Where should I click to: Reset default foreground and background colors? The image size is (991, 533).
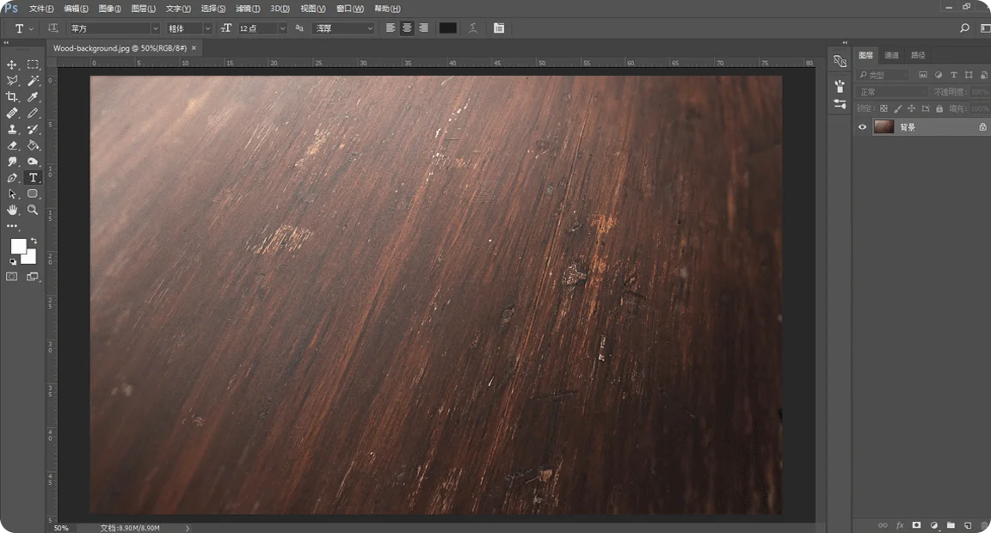click(x=13, y=261)
